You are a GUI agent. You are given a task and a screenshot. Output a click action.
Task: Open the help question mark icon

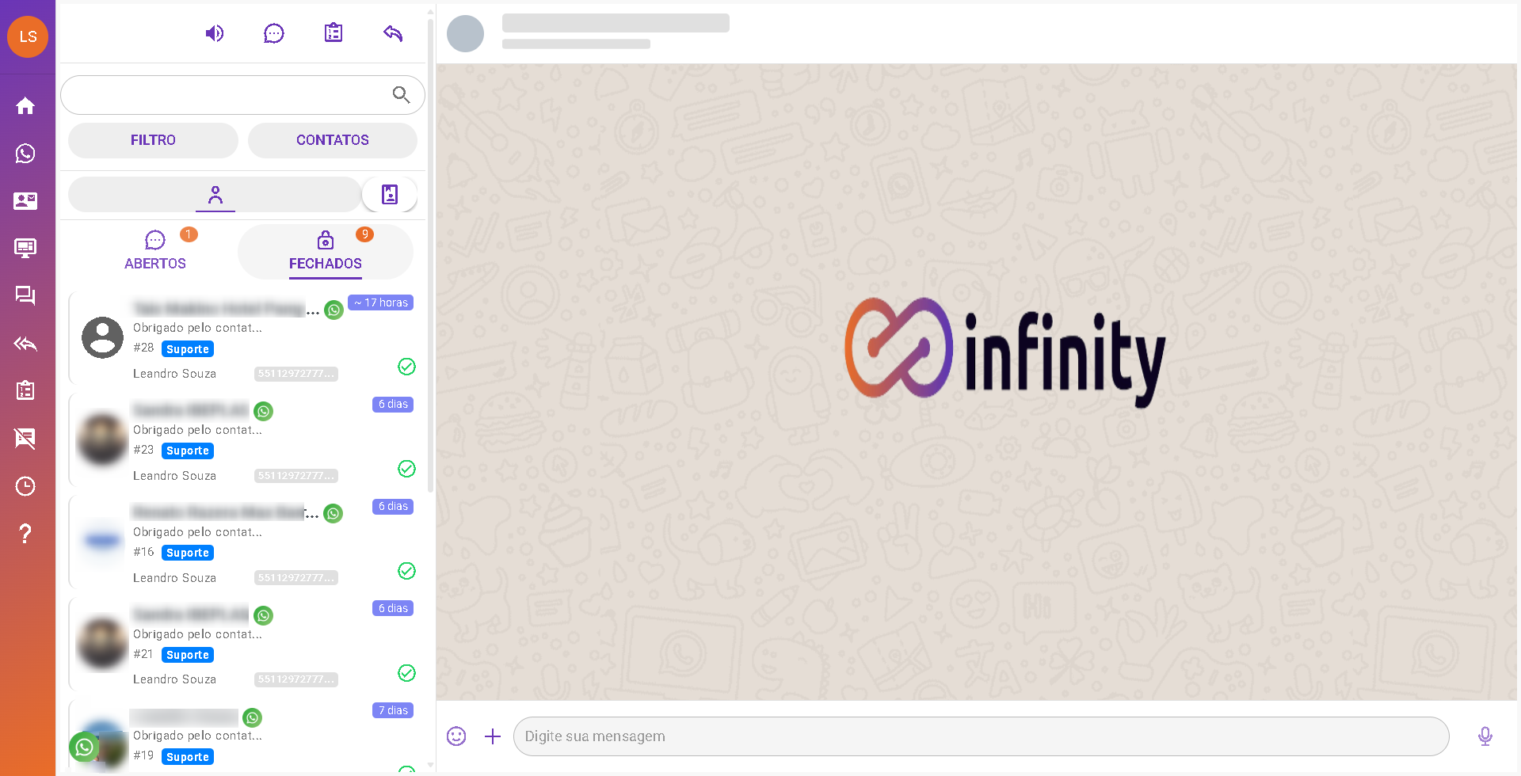[x=25, y=534]
